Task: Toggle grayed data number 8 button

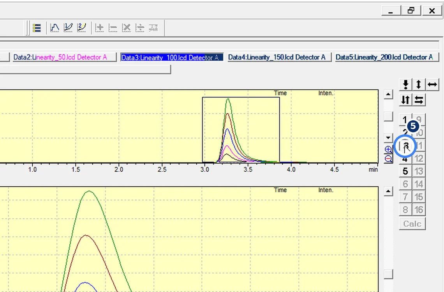Action: 405,210
